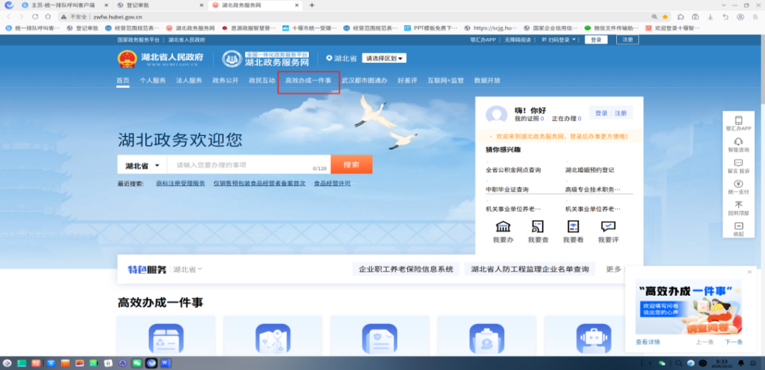The image size is (765, 370).
Task: Open the browser extensions puzzle icon
Action: point(681,16)
